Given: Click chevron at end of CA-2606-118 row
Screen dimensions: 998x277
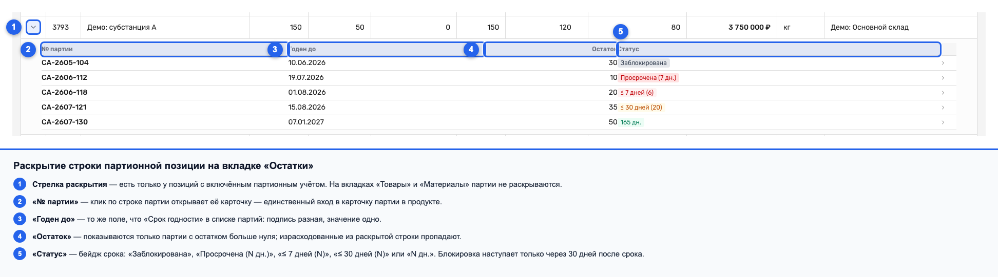Looking at the screenshot, I should pyautogui.click(x=943, y=93).
